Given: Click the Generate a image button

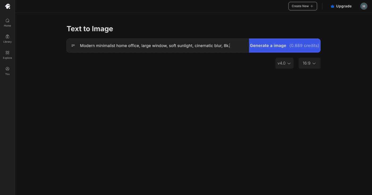Looking at the screenshot, I should pyautogui.click(x=284, y=46).
